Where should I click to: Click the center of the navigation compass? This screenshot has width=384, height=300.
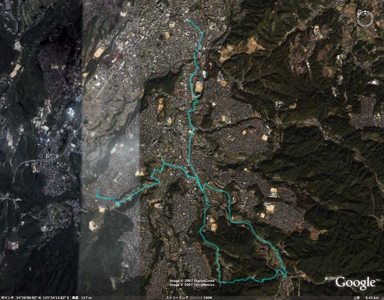(x=365, y=19)
